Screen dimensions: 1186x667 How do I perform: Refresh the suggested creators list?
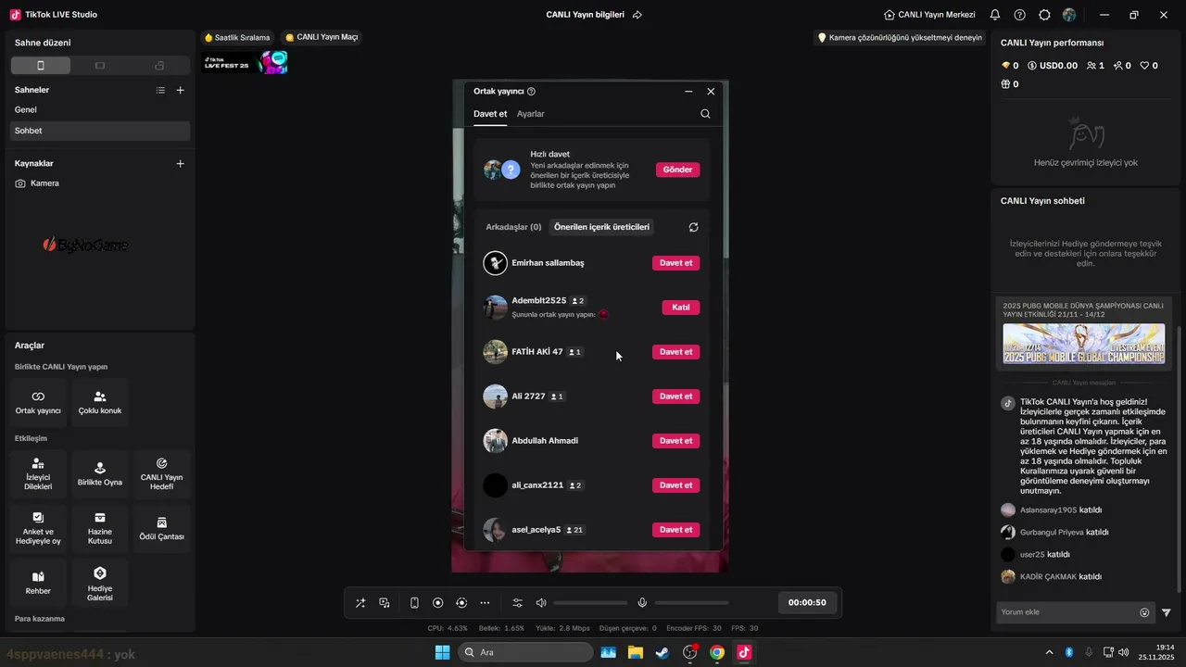tap(693, 227)
